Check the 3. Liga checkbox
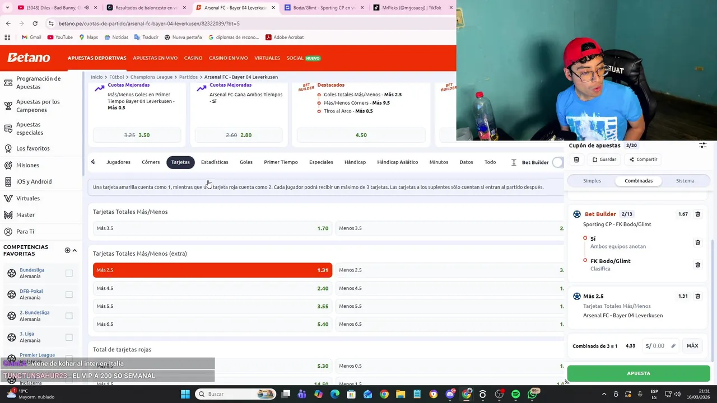This screenshot has height=403, width=717. (x=69, y=337)
